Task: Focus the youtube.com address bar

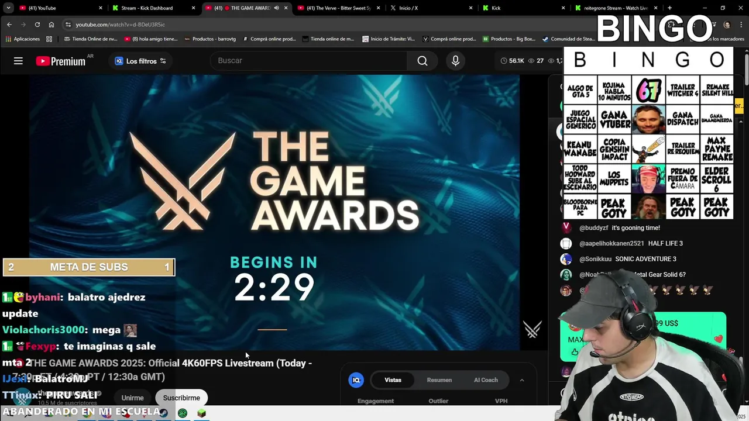Action: (x=328, y=25)
